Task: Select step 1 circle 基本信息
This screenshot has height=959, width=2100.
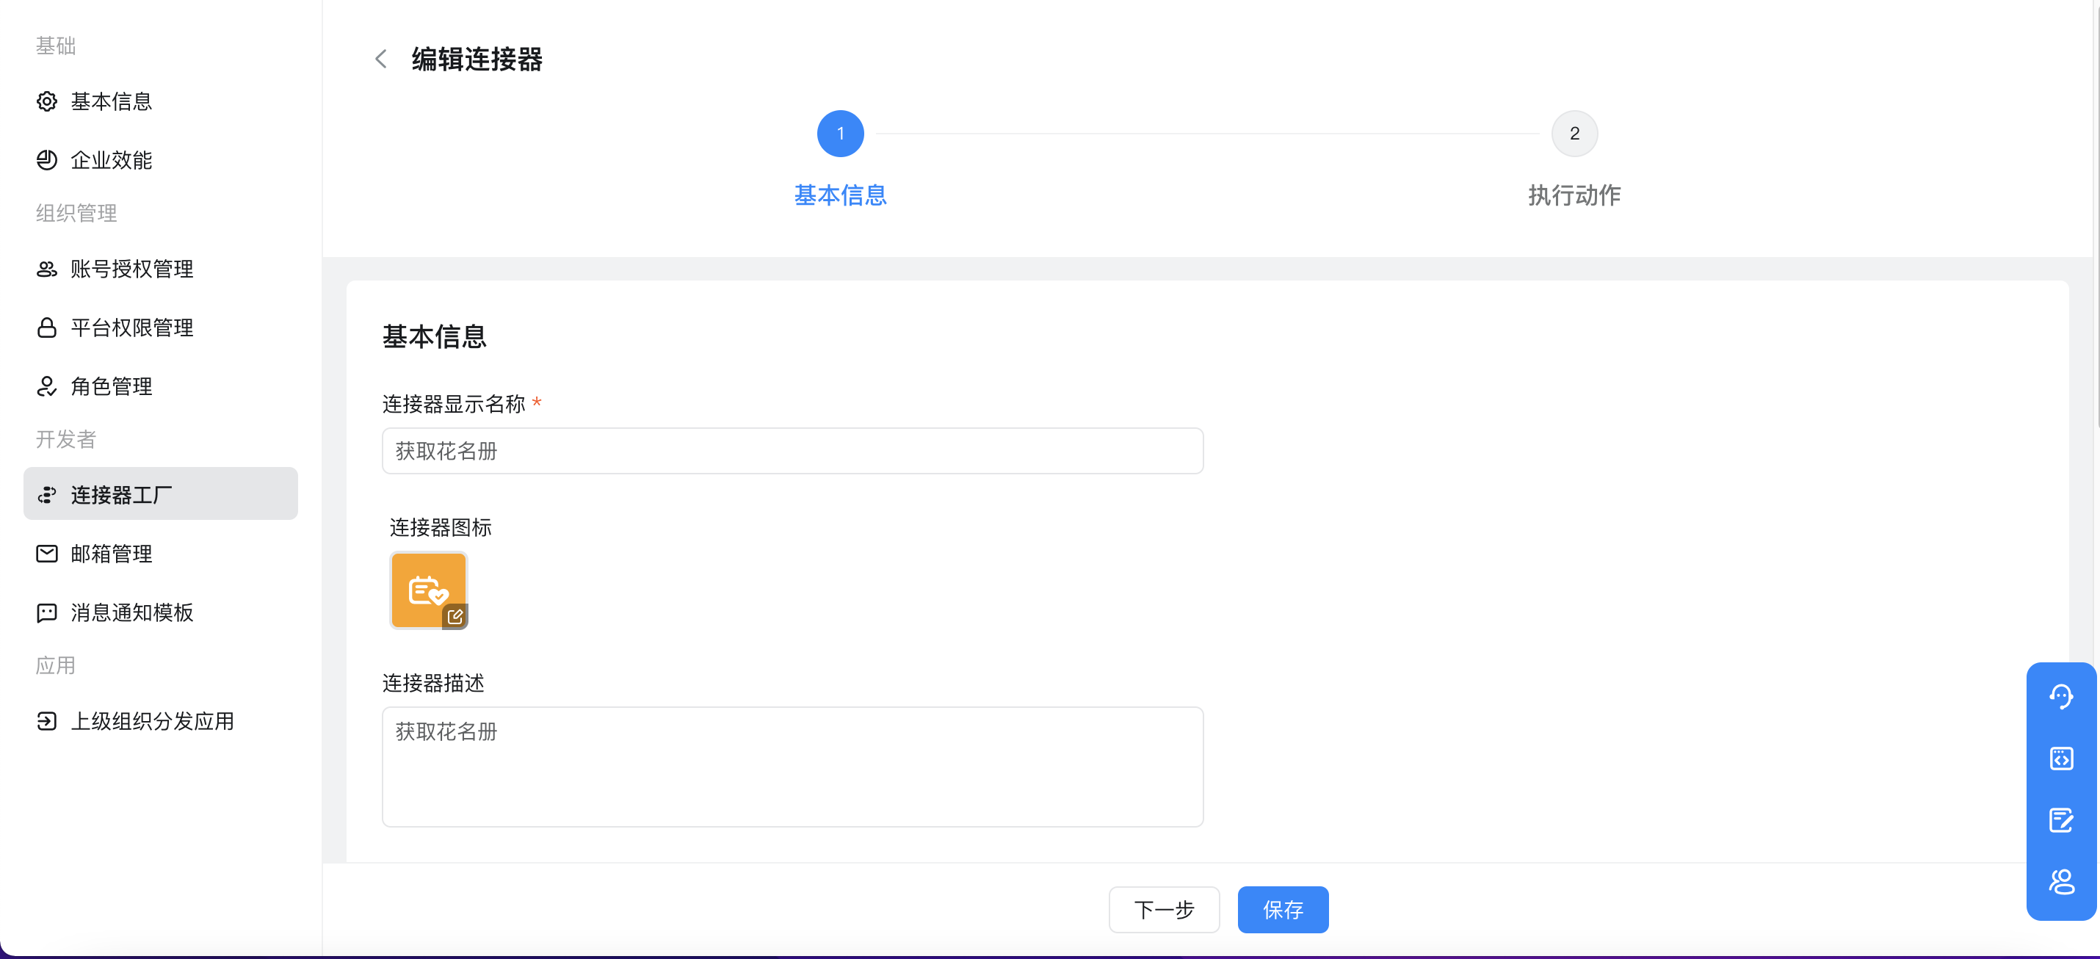Action: pos(840,134)
